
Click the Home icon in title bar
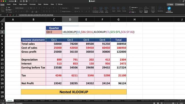click(x=21, y=1)
